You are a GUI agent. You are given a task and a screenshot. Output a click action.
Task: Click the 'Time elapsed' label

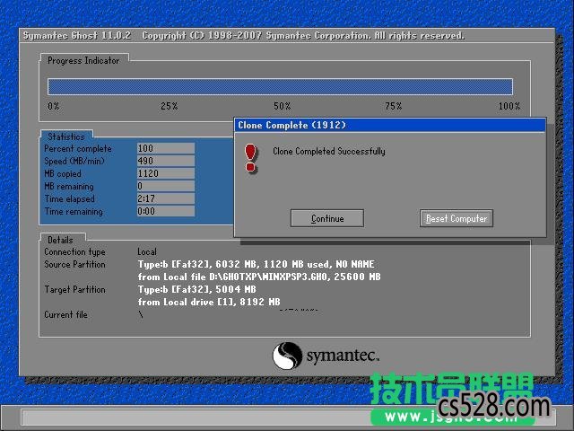70,199
